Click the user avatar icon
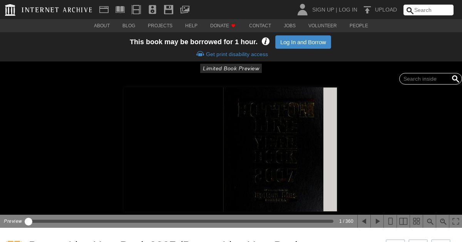This screenshot has height=242, width=462. click(x=303, y=10)
